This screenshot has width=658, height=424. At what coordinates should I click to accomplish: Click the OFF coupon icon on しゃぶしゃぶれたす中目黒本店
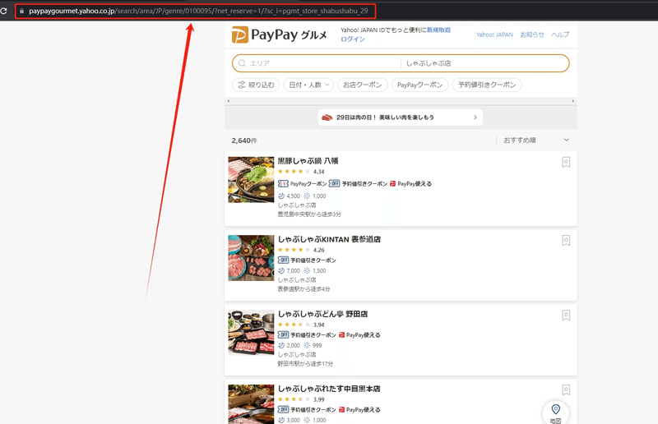(x=283, y=409)
